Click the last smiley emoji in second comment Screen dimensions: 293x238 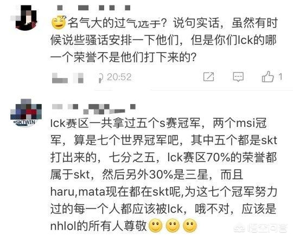point(190,226)
